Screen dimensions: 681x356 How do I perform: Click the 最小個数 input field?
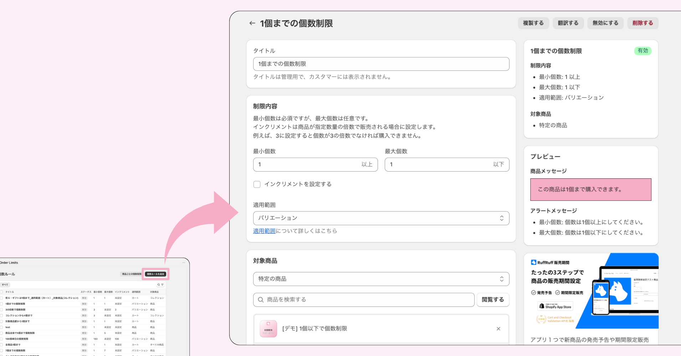coord(315,164)
